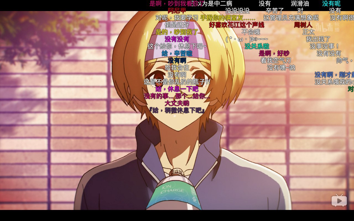Click the comment 这管理员充满想象呢
The width and height of the screenshot is (354, 221).
click(291, 18)
